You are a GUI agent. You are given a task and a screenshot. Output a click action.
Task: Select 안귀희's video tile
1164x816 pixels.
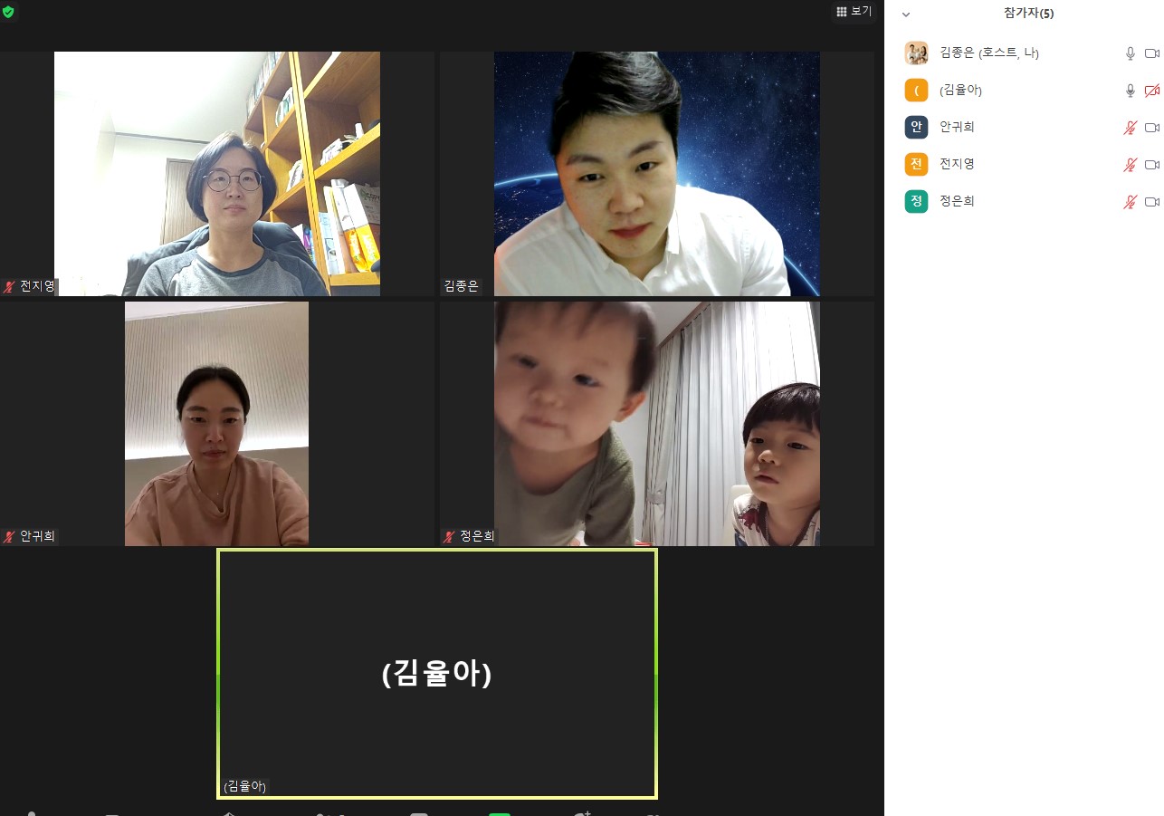217,424
